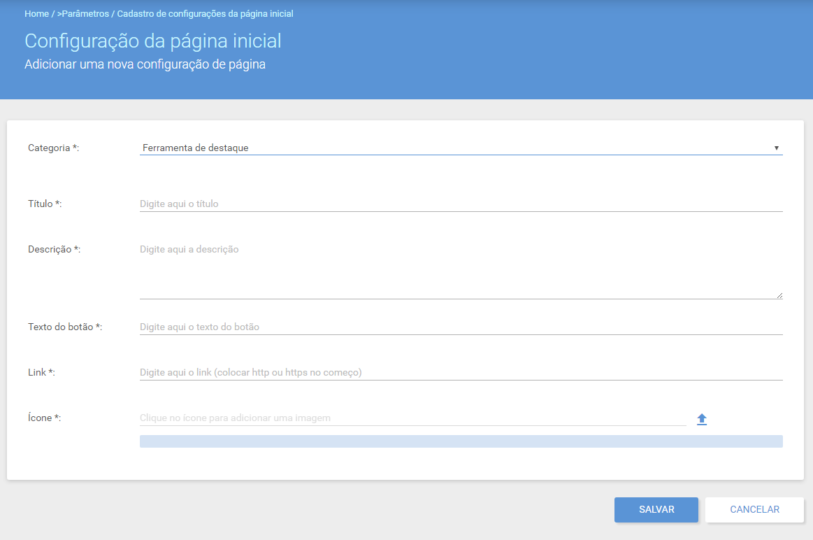813x540 pixels.
Task: Select the 'Ferramenta de destaque' combo box
Action: point(461,148)
